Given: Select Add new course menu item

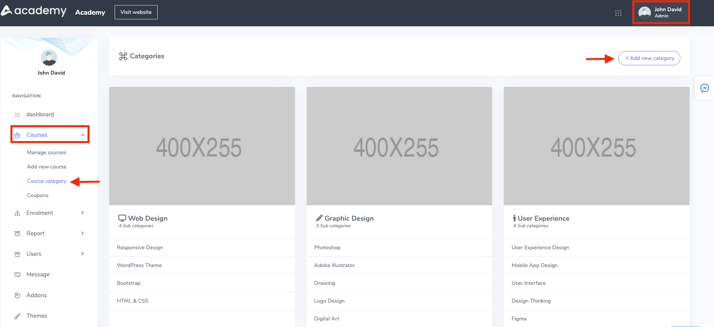Looking at the screenshot, I should click(x=46, y=167).
